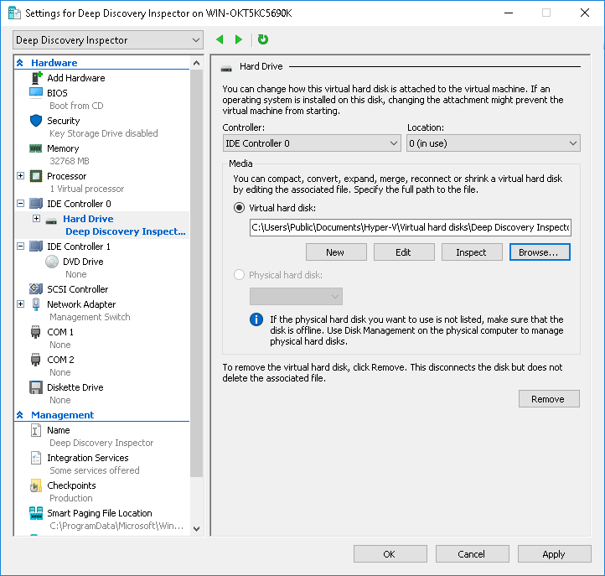Open the Location dropdown list
Viewport: 605px width, 576px height.
coord(493,143)
